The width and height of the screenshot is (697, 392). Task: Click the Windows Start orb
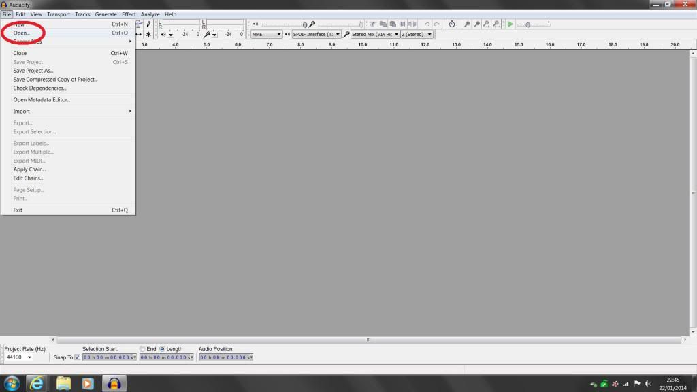coord(12,383)
